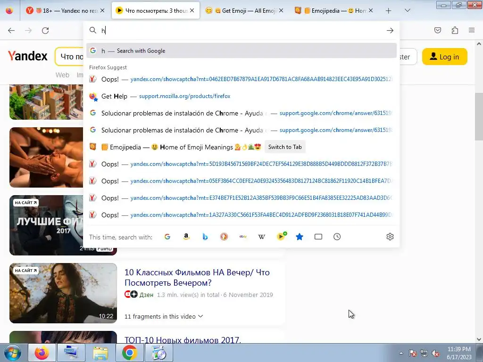Viewport: 483px width, 362px height.
Task: Open Firefox application menu (hamburger)
Action: tap(472, 30)
